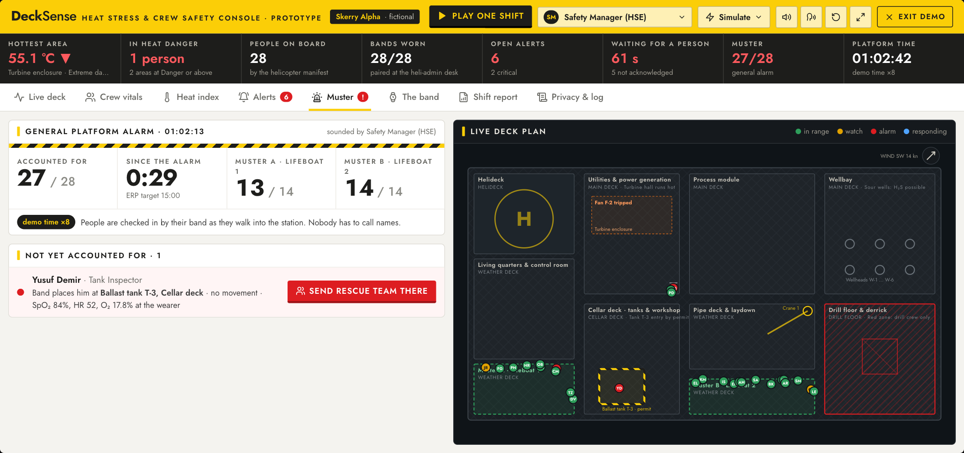Toggle the voice narration head icon
The width and height of the screenshot is (964, 453).
point(811,17)
